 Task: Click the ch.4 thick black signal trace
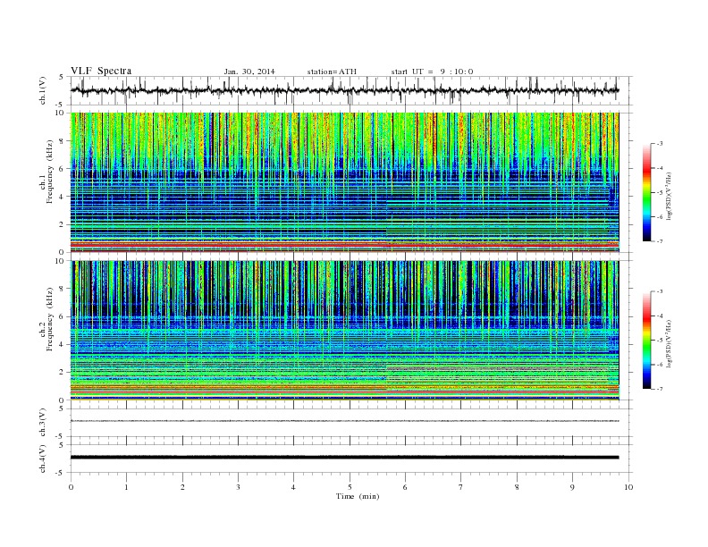pos(345,458)
